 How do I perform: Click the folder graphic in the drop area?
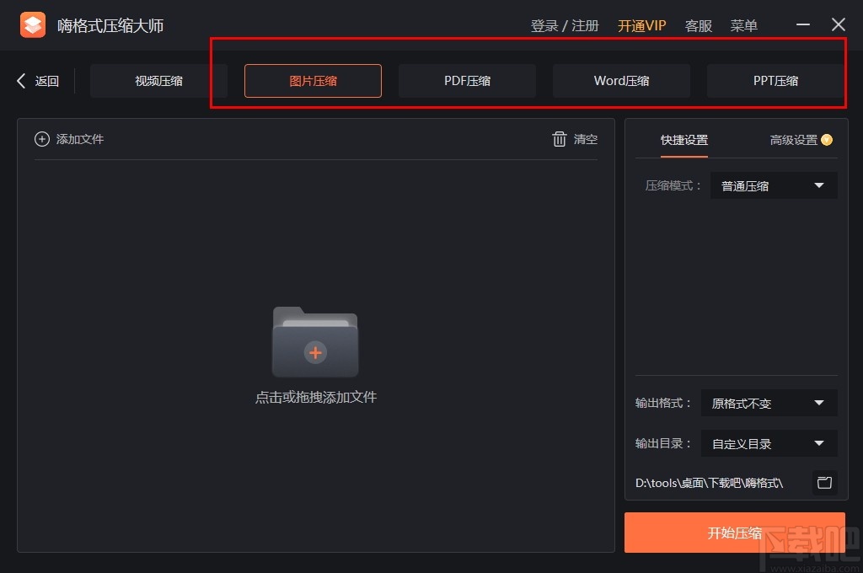coord(315,341)
